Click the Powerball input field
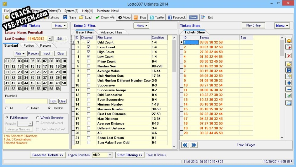The height and width of the screenshot is (167, 296). tap(27, 101)
